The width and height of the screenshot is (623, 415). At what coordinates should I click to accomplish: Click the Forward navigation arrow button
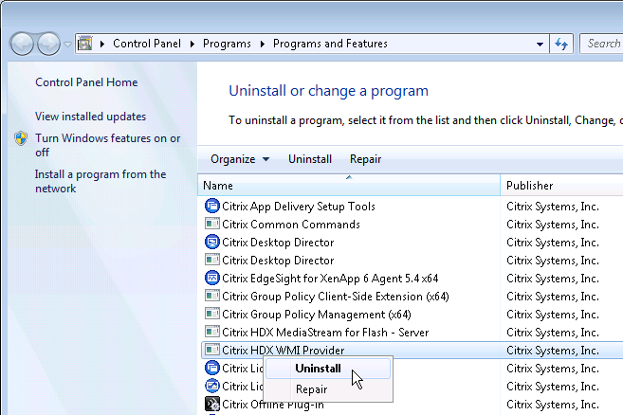pyautogui.click(x=48, y=44)
